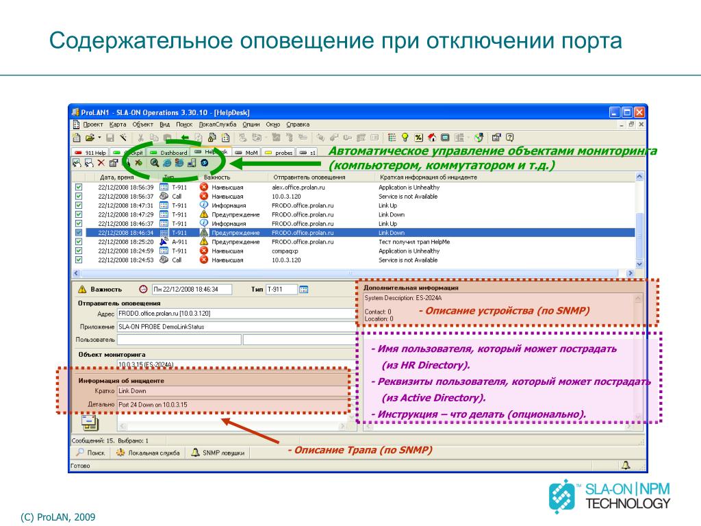This screenshot has height=526, width=701.
Task: Toggle checkbox for the 18:46:37 row
Action: point(79,223)
